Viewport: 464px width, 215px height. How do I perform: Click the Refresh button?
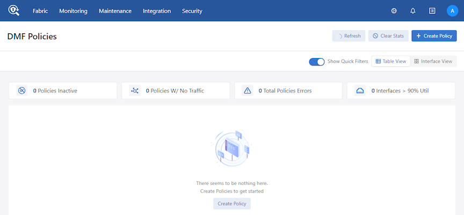pos(349,36)
